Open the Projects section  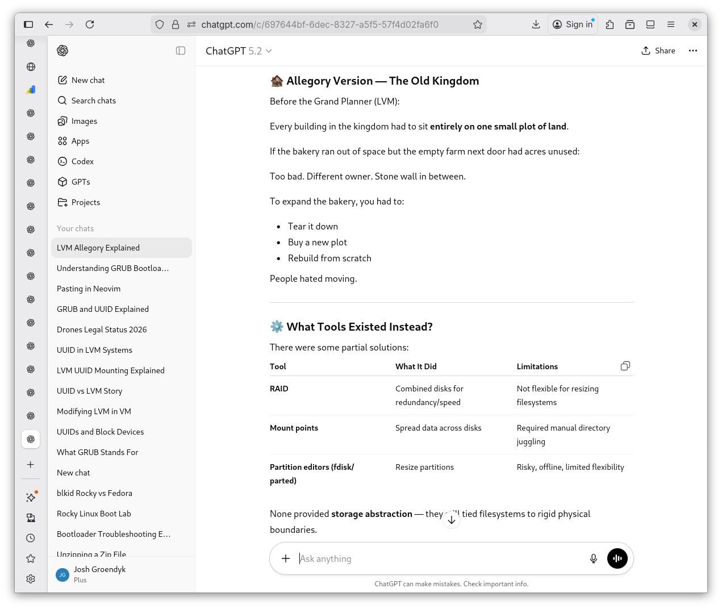point(85,202)
